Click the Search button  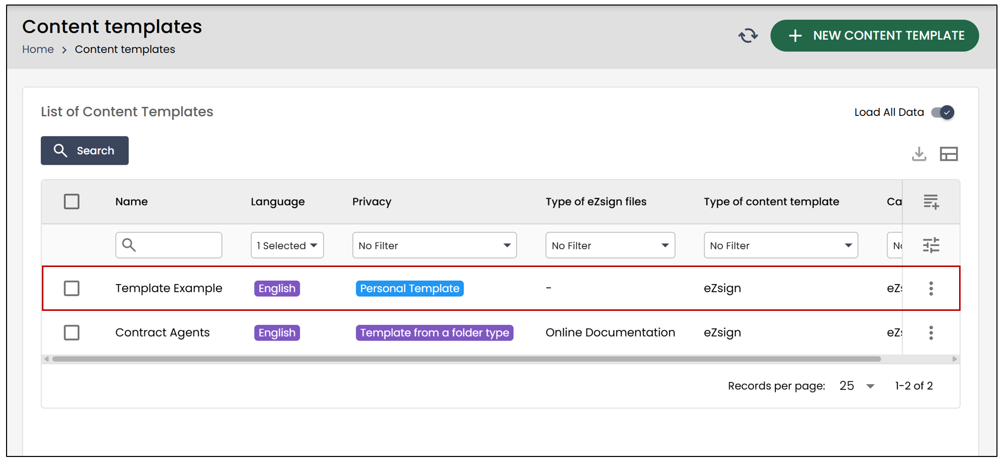[x=85, y=151]
